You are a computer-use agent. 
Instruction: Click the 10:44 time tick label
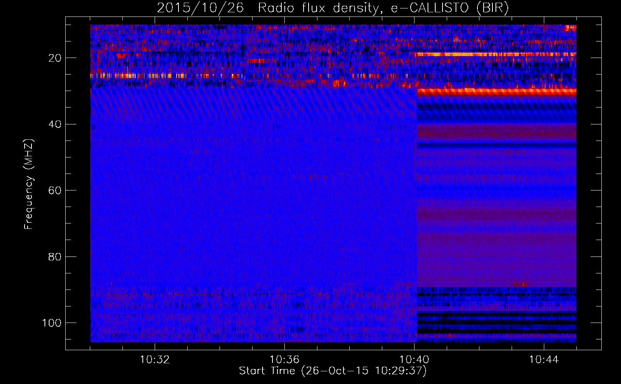(x=544, y=360)
